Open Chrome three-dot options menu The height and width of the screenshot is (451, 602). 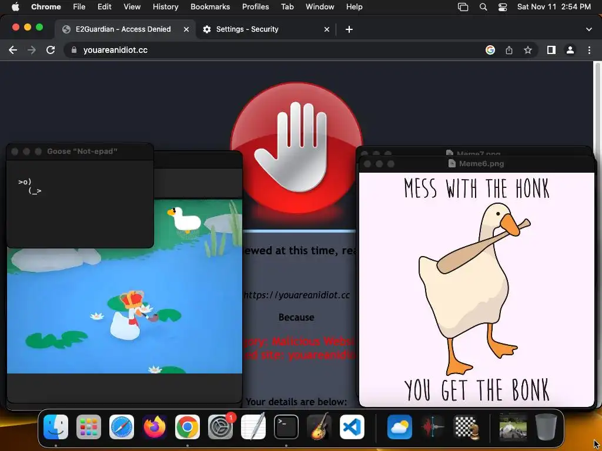(589, 50)
